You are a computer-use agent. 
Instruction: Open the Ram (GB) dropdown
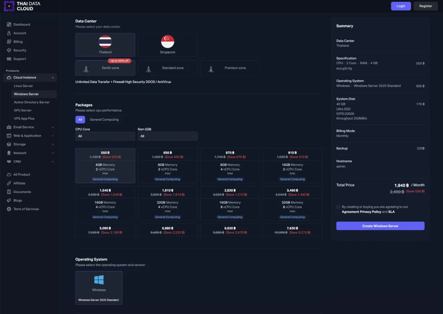pos(168,136)
